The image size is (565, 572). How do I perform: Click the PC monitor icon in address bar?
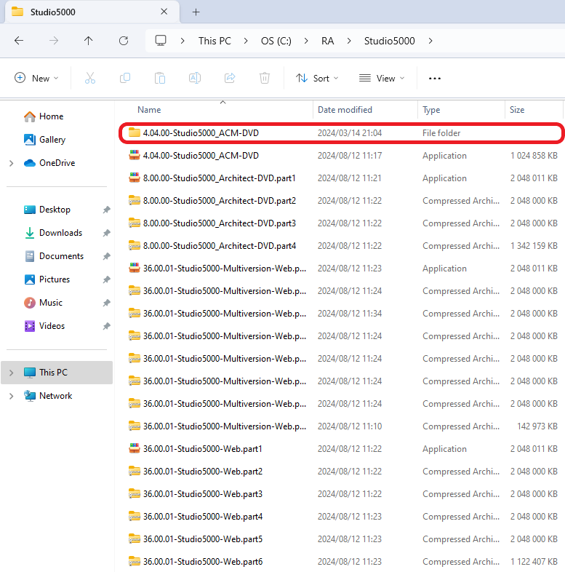coord(161,41)
